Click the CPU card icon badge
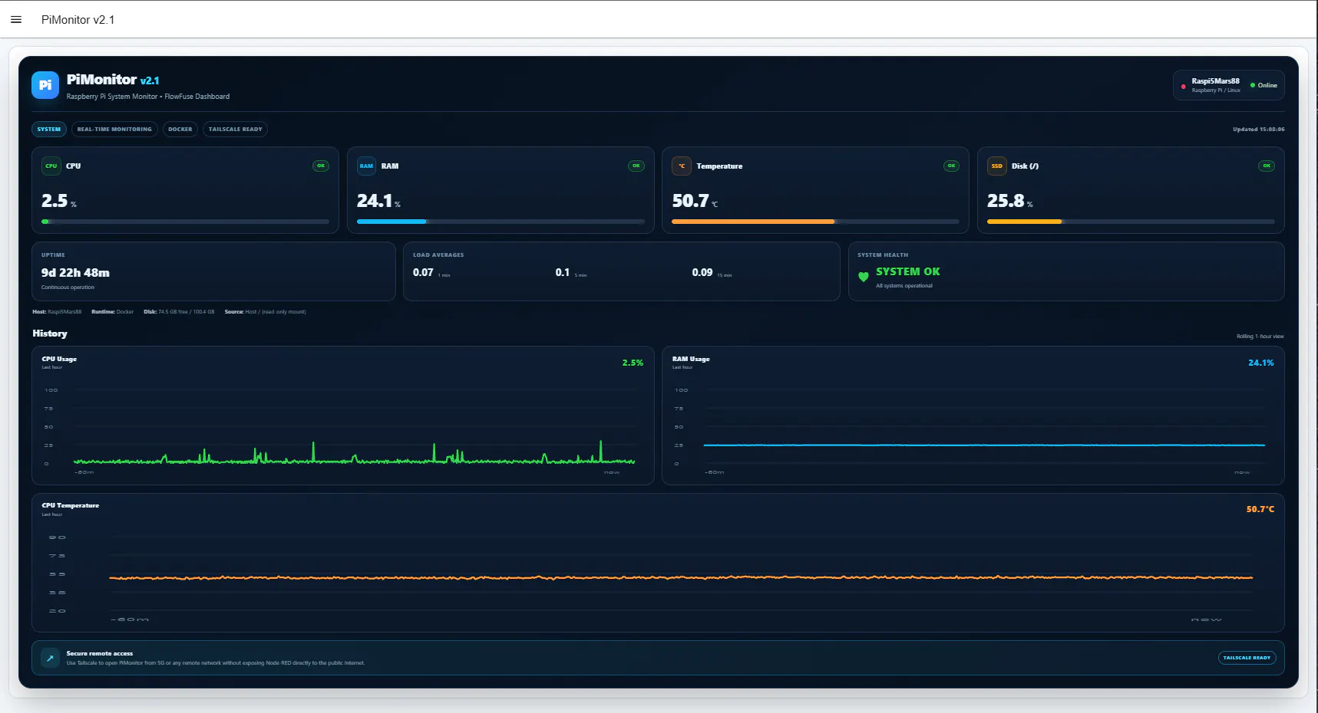The image size is (1318, 713). click(x=51, y=166)
